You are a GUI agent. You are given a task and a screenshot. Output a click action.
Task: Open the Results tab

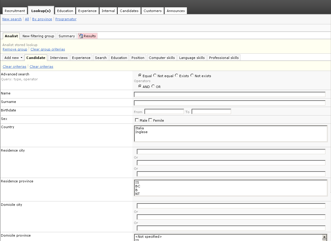88,36
